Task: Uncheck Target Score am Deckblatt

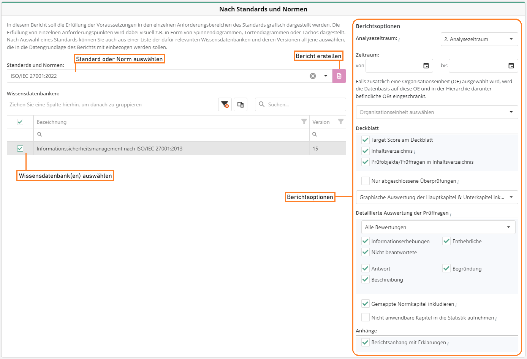Action: [366, 140]
